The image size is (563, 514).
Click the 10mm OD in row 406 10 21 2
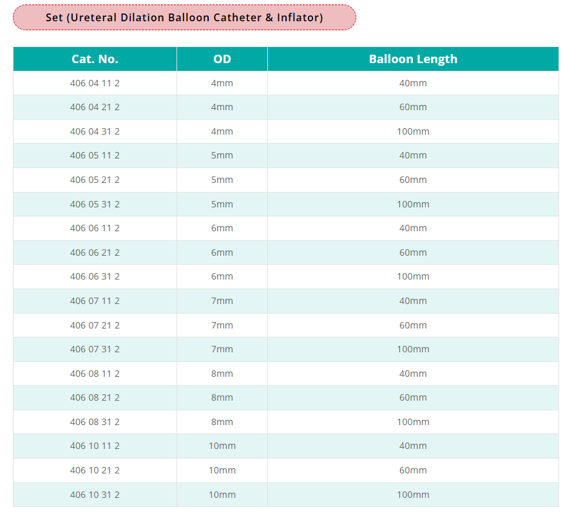pyautogui.click(x=222, y=470)
